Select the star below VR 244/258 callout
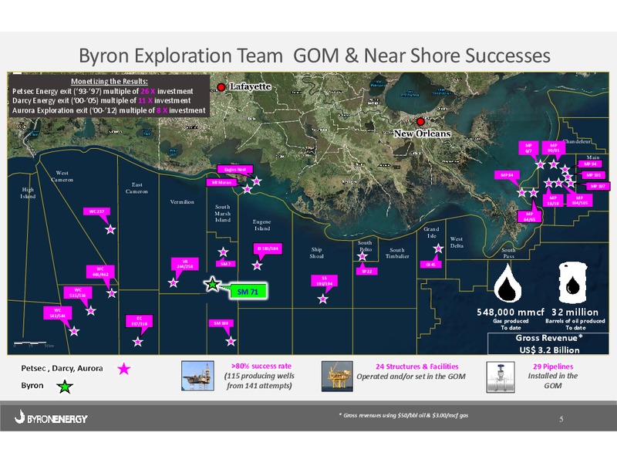 click(x=173, y=282)
